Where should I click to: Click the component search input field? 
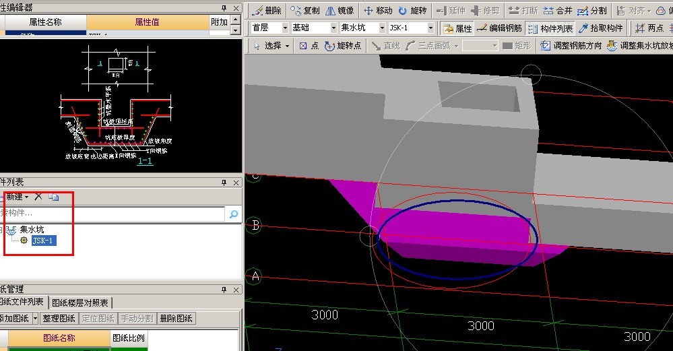pyautogui.click(x=112, y=214)
